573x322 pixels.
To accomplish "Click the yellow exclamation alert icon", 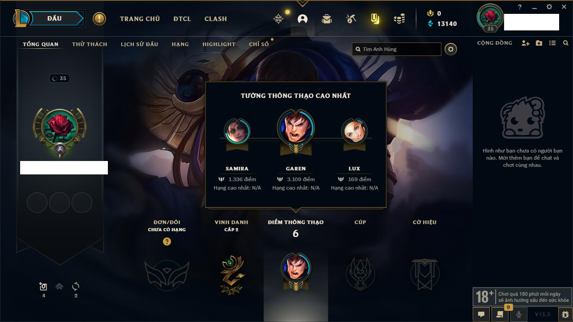I will coord(99,19).
